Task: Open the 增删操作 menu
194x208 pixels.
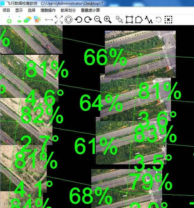Action: click(x=48, y=10)
